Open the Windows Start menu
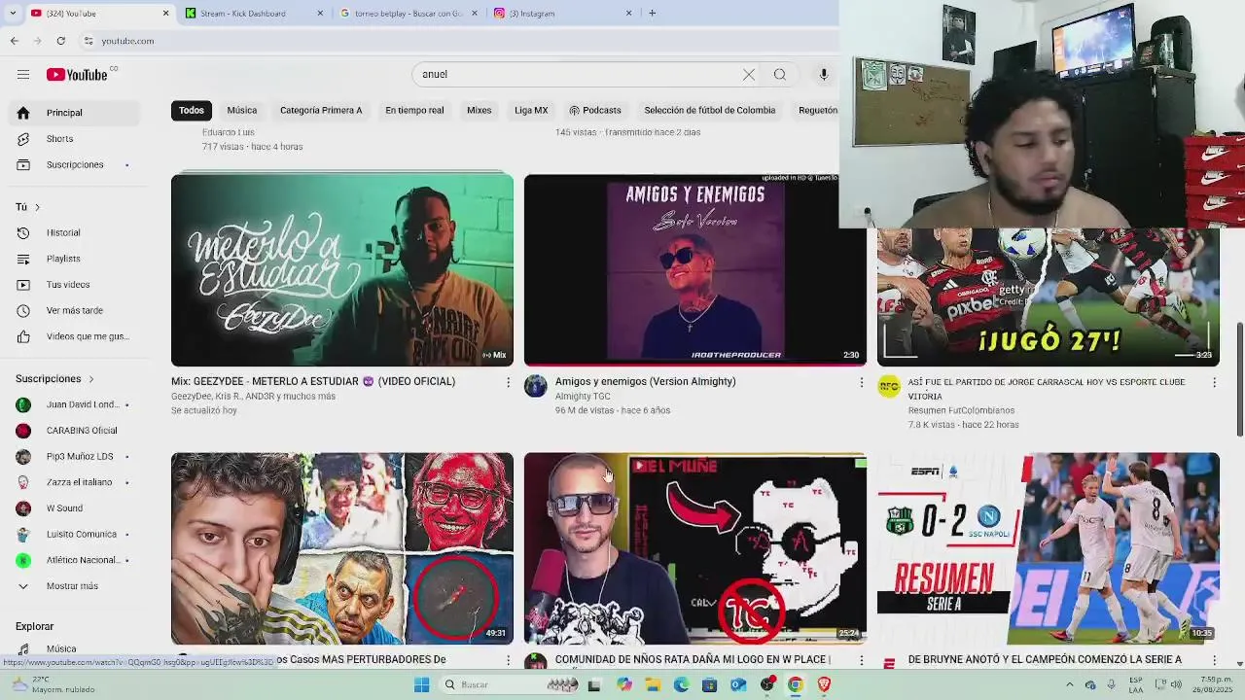The height and width of the screenshot is (700, 1245). coord(421,684)
